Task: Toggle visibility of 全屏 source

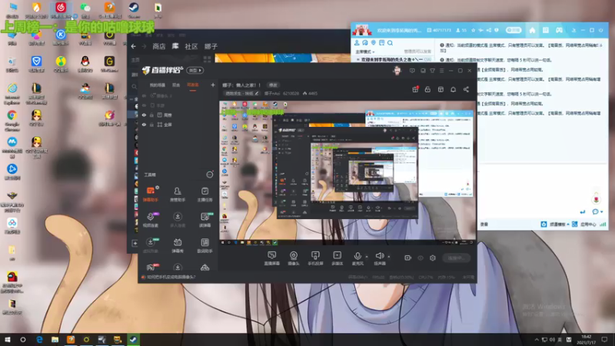Action: [x=144, y=125]
